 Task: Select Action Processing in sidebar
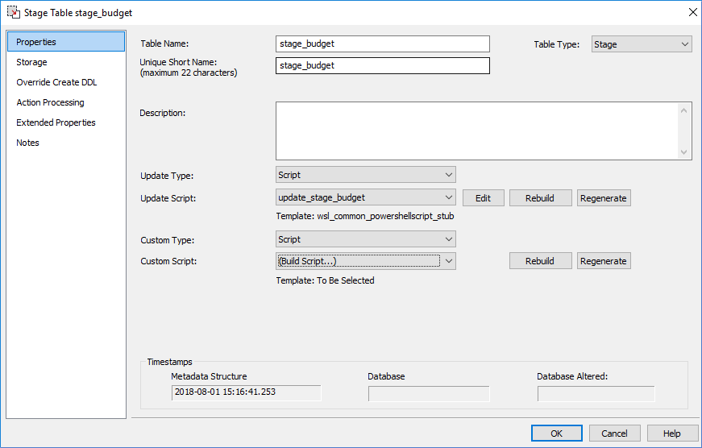tap(50, 102)
